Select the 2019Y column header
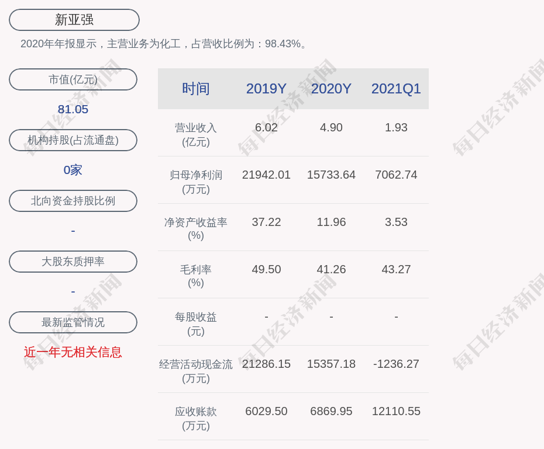This screenshot has width=544, height=449. tap(266, 89)
